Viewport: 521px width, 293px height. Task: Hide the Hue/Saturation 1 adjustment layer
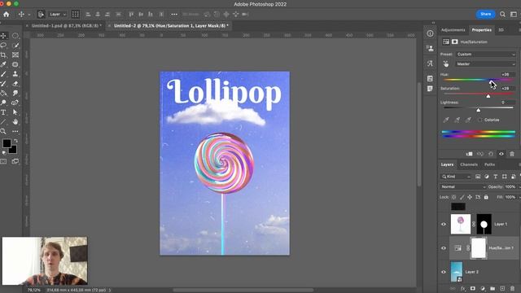coord(444,248)
